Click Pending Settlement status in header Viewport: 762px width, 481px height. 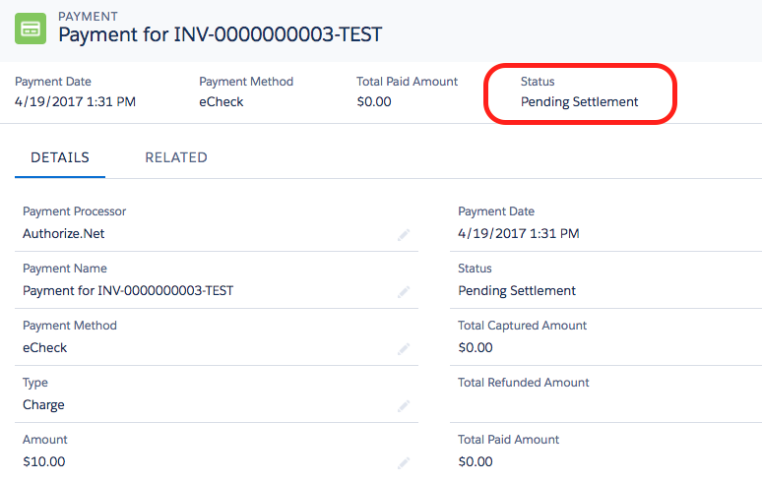click(579, 101)
